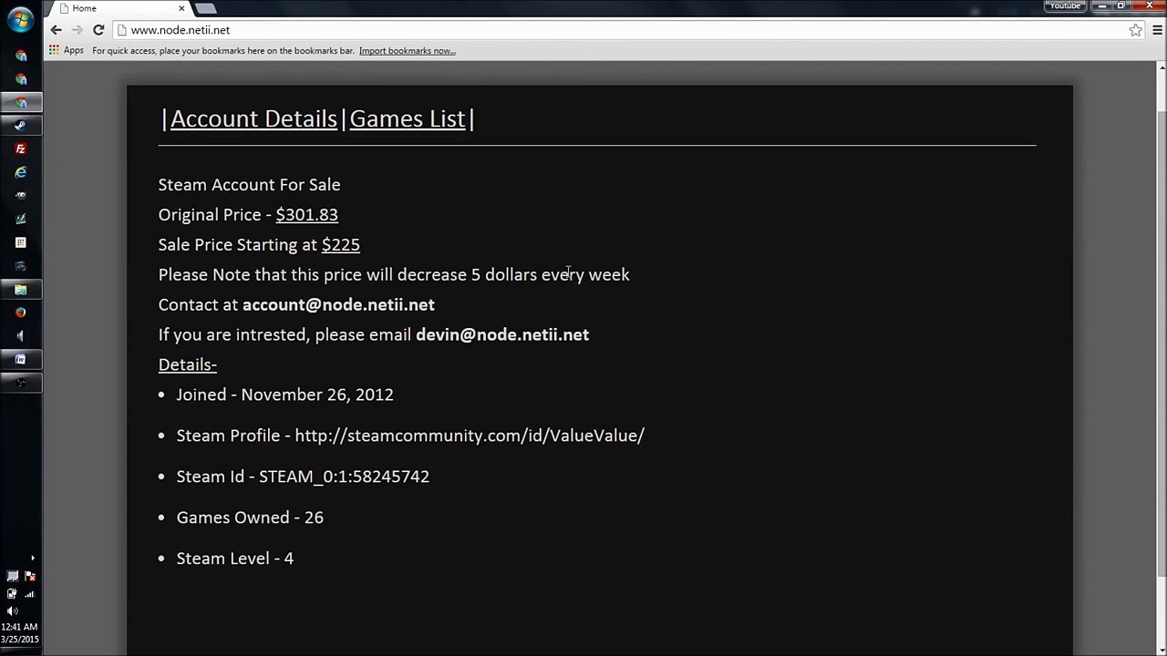This screenshot has width=1167, height=656.
Task: Open the network signal tray icon
Action: 29,594
